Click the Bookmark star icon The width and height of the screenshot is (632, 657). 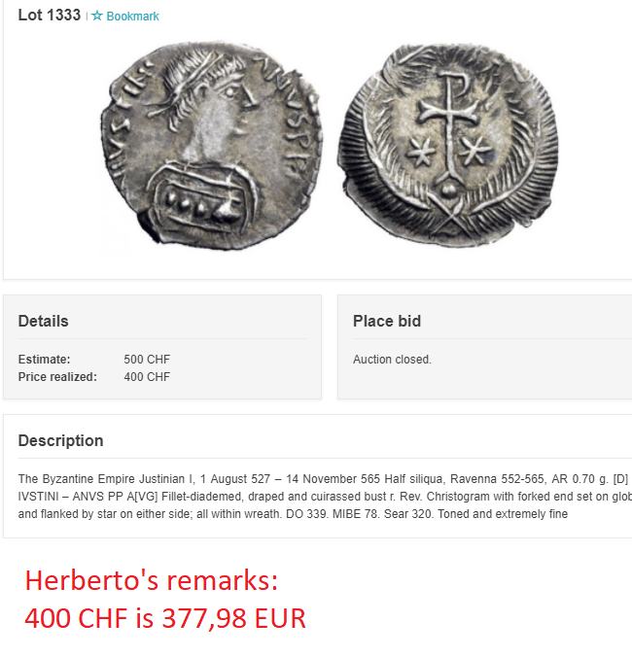click(97, 17)
